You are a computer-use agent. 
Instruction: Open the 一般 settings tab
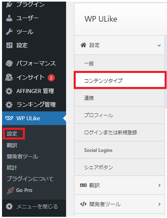pyautogui.click(x=119, y=64)
